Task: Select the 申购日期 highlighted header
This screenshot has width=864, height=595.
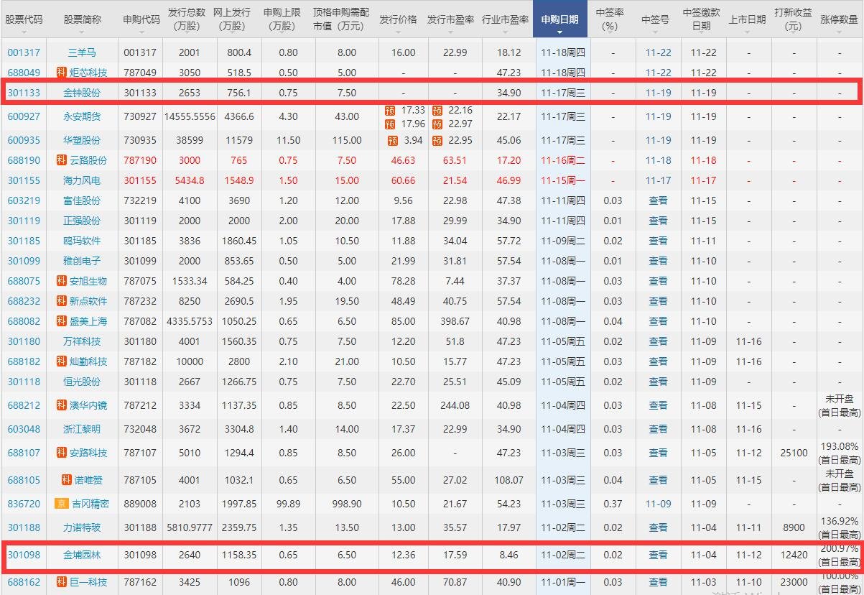Action: [560, 19]
